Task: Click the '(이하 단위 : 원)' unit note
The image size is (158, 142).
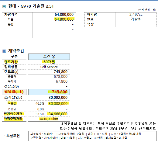Action: click(x=147, y=10)
